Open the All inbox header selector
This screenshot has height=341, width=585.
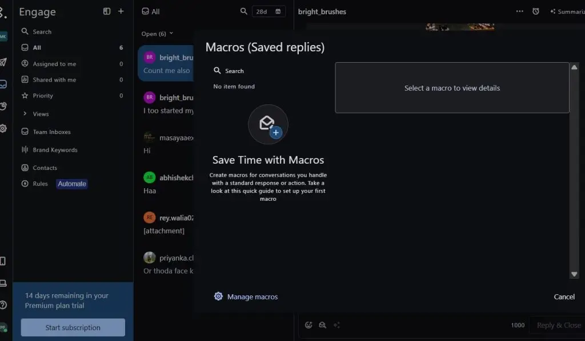[x=151, y=11]
